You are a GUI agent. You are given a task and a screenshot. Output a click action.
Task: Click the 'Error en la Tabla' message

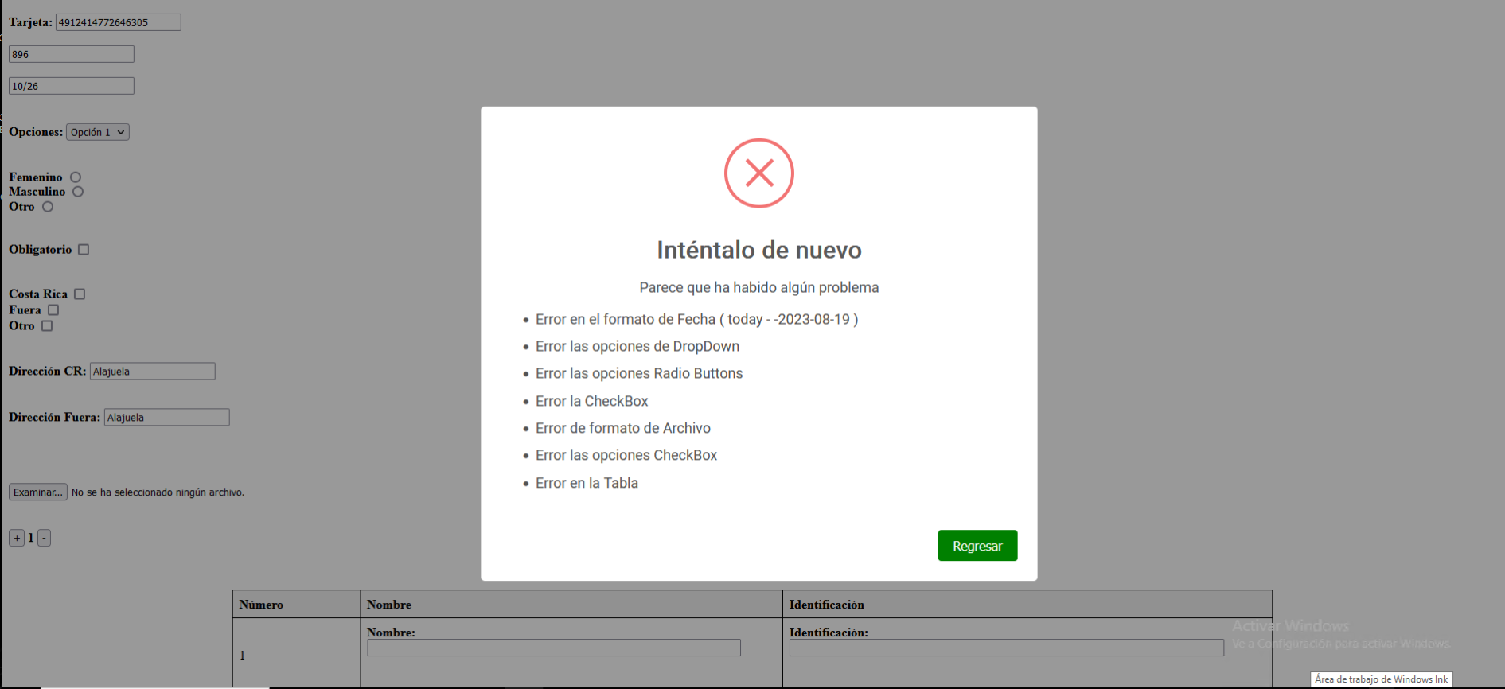[587, 483]
